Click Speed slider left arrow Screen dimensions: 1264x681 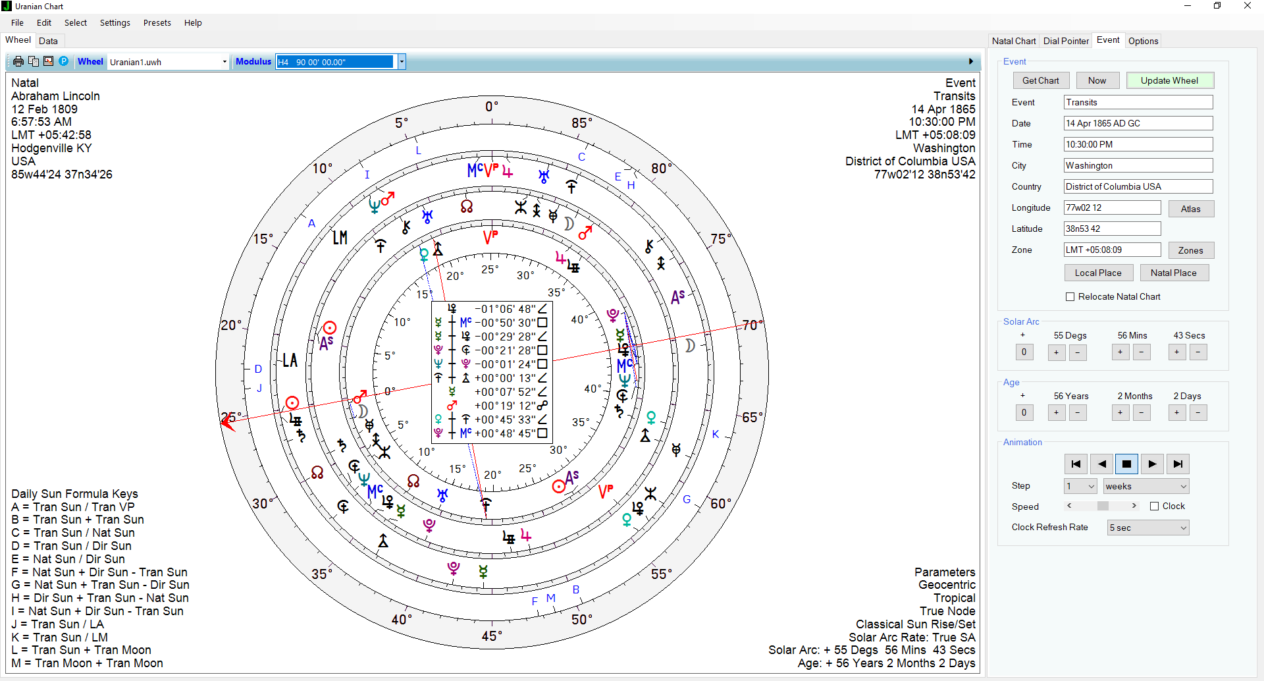(1069, 506)
